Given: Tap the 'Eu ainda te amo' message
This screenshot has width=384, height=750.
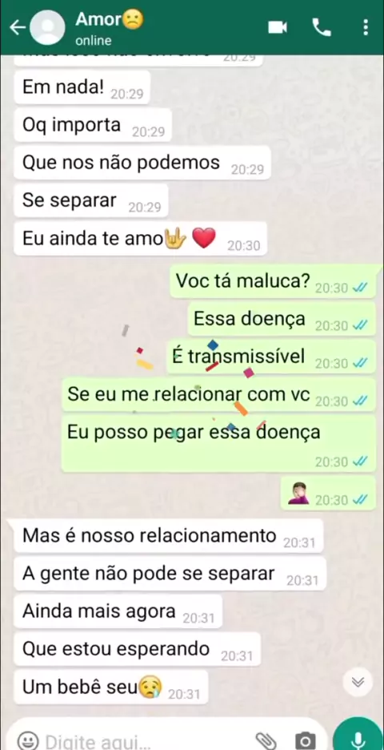Looking at the screenshot, I should 141,239.
